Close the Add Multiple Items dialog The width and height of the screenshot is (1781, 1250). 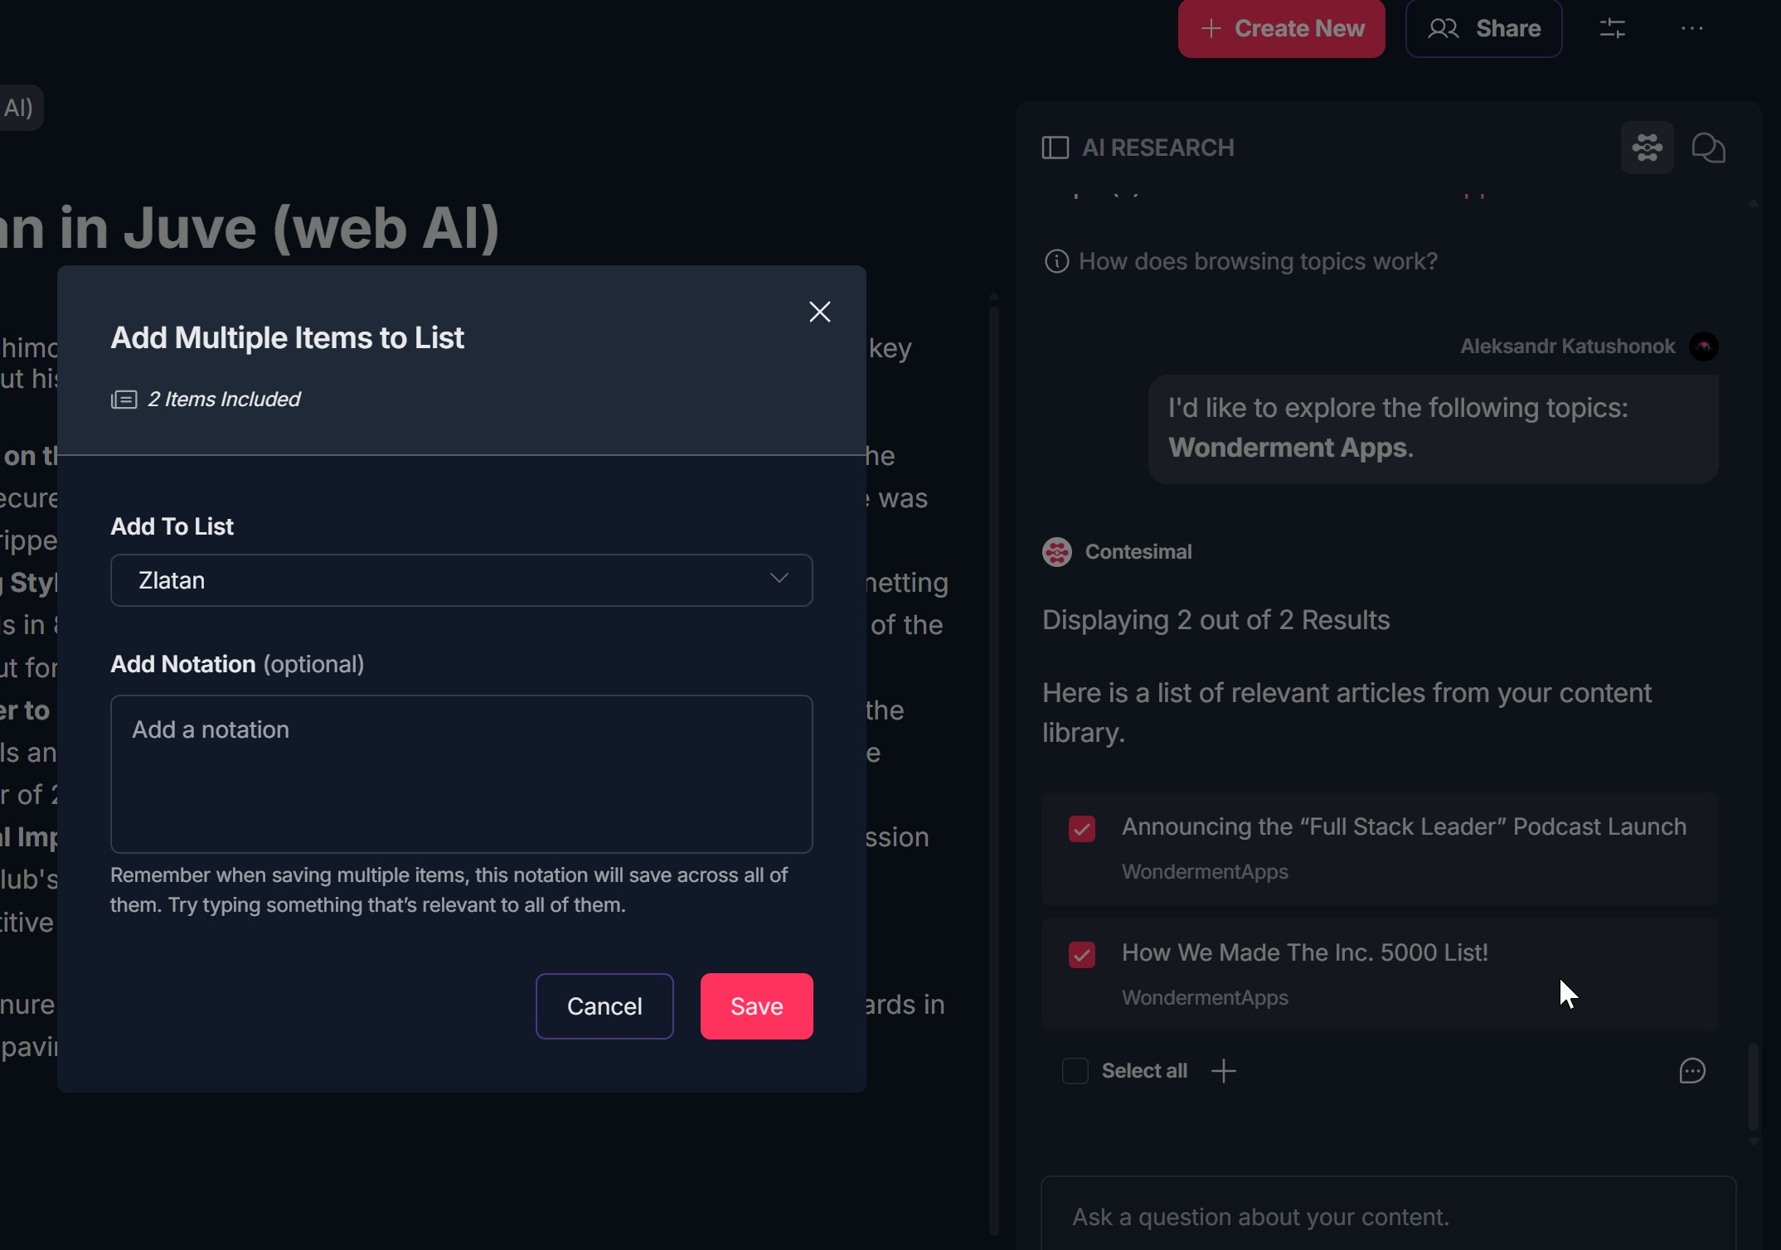point(819,312)
